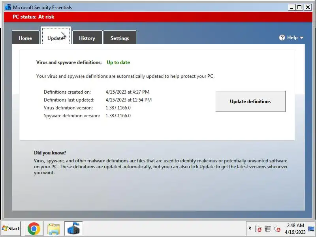Open Windows Explorer folder taskbar icon

point(54,229)
